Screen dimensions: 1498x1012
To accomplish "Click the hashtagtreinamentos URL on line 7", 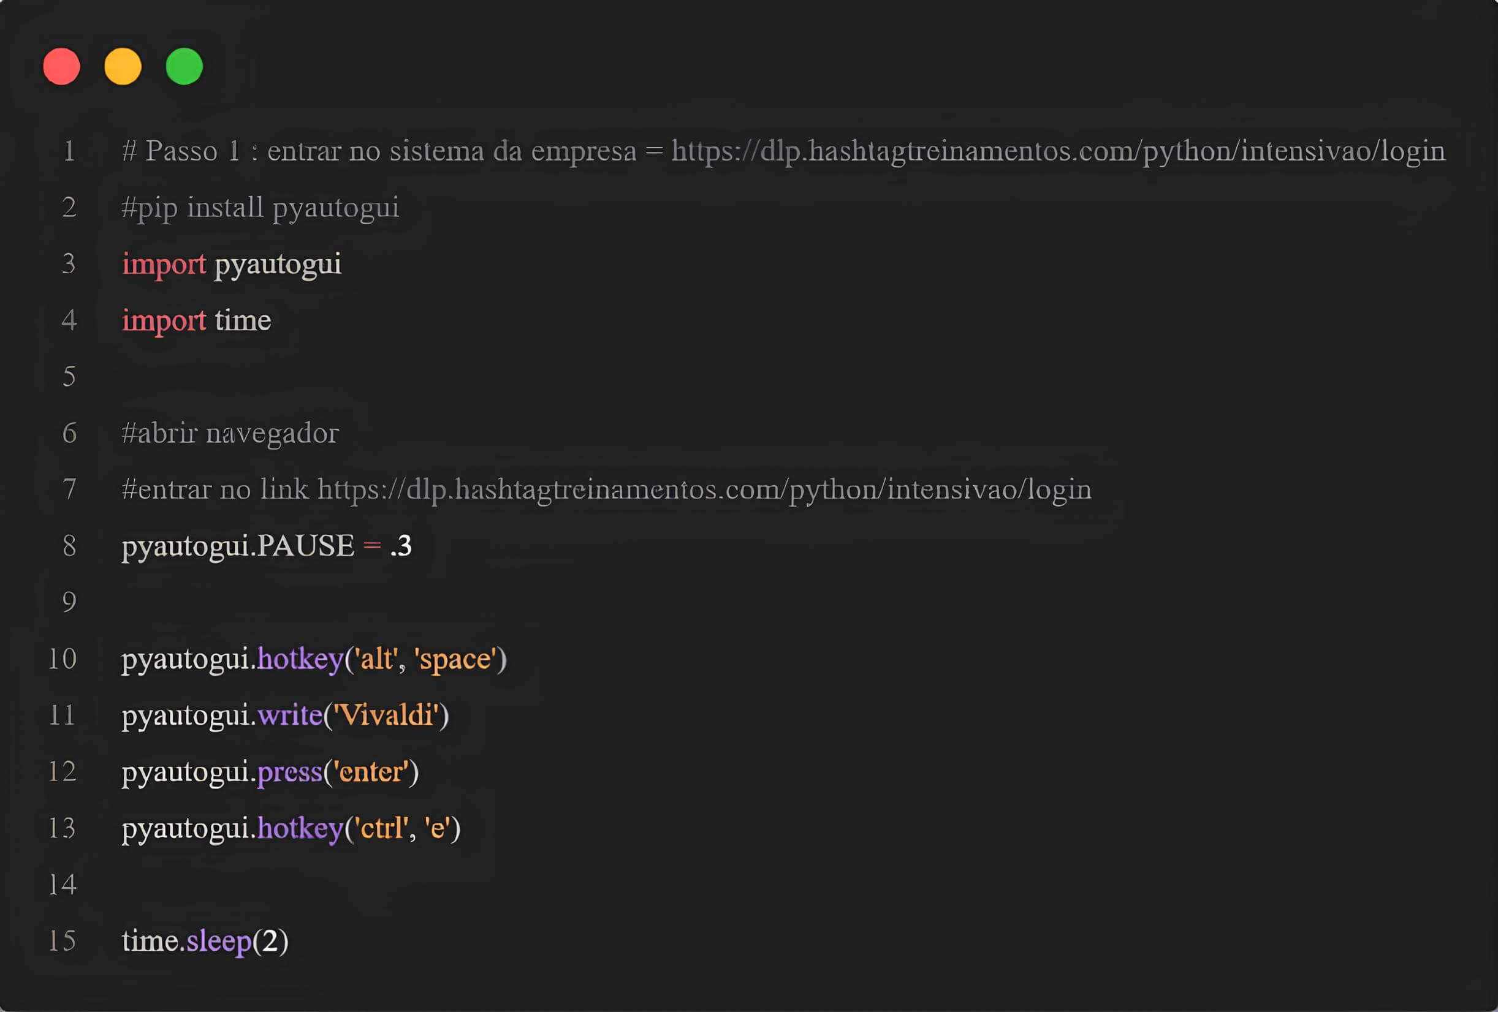I will [x=704, y=489].
